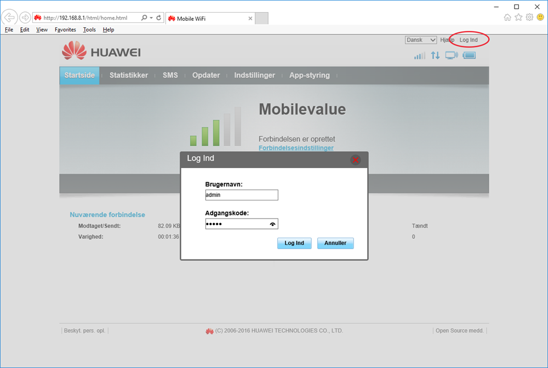Open the Beskyt. pers. opl. footer link

(84, 331)
